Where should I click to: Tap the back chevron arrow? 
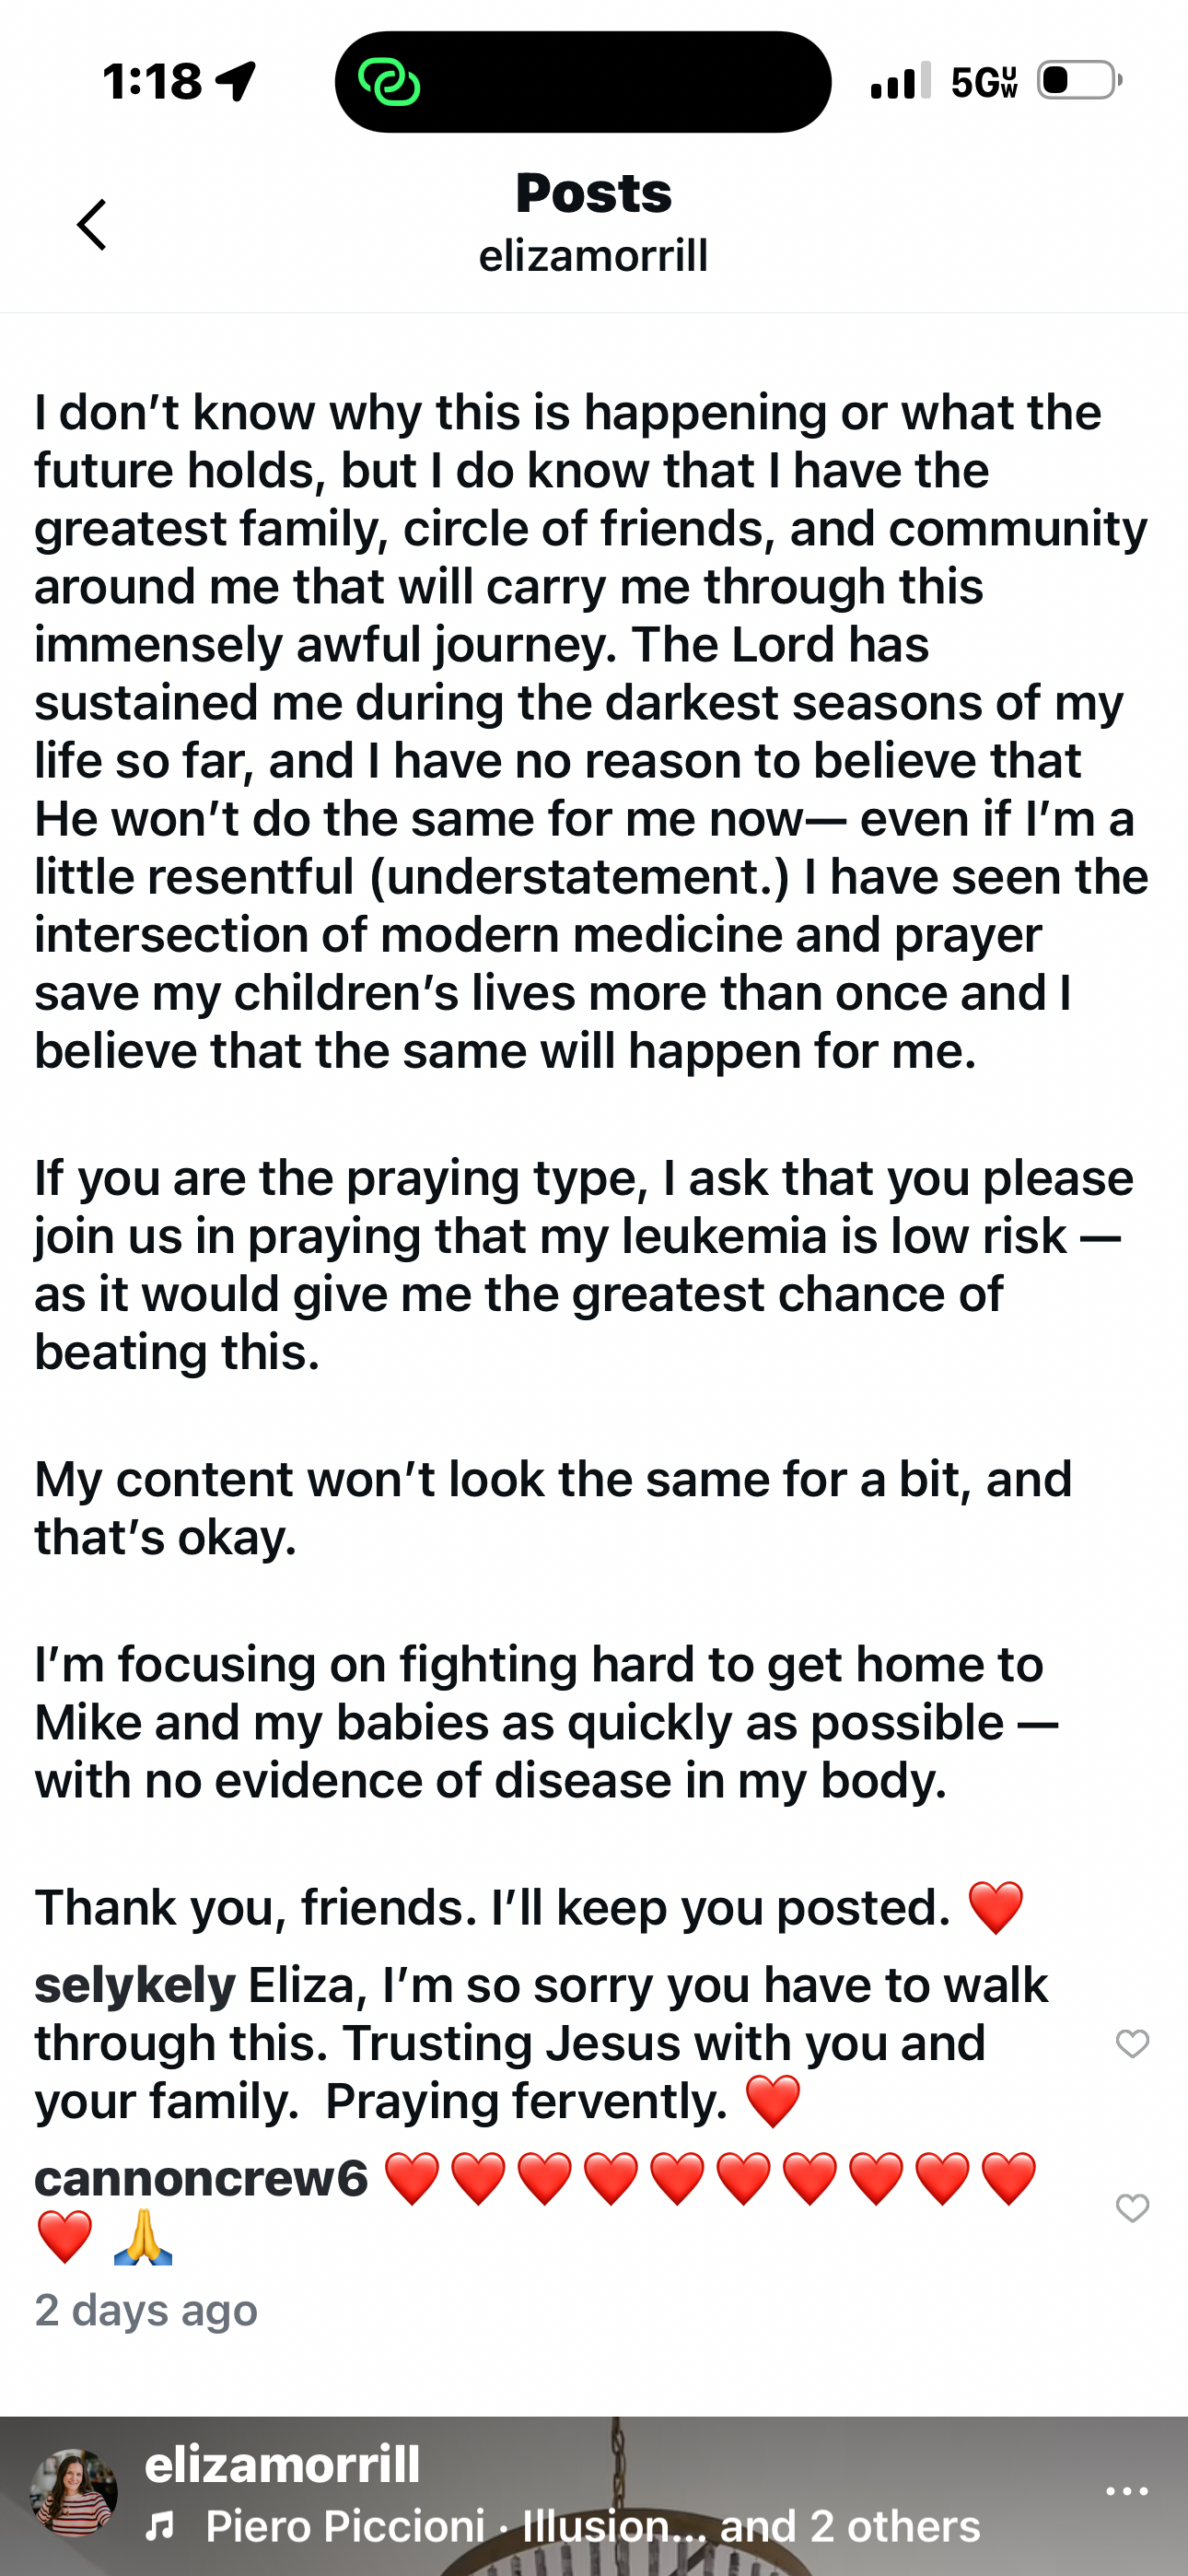point(92,224)
